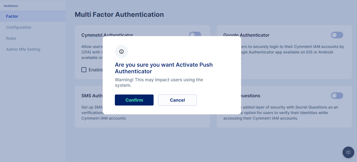The width and height of the screenshot is (357, 162).
Task: Open the Admin Mfa Setting section
Action: (x=23, y=49)
